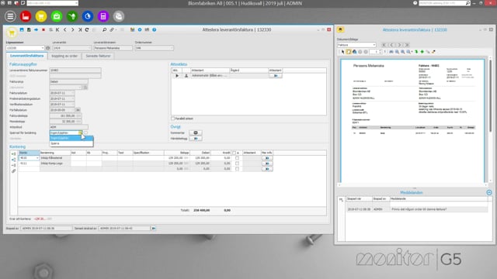Click the green save-and-close icon
The image size is (497, 279).
[29, 29]
